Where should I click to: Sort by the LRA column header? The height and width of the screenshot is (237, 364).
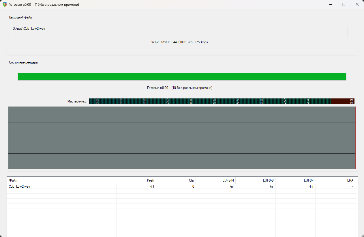335,180
